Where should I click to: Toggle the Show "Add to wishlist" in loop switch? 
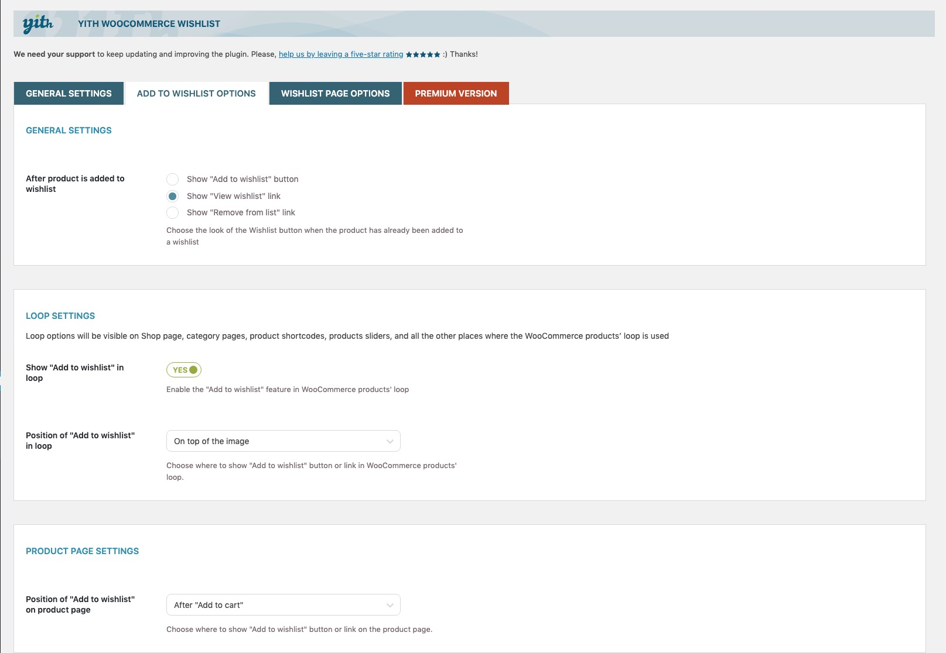click(184, 370)
